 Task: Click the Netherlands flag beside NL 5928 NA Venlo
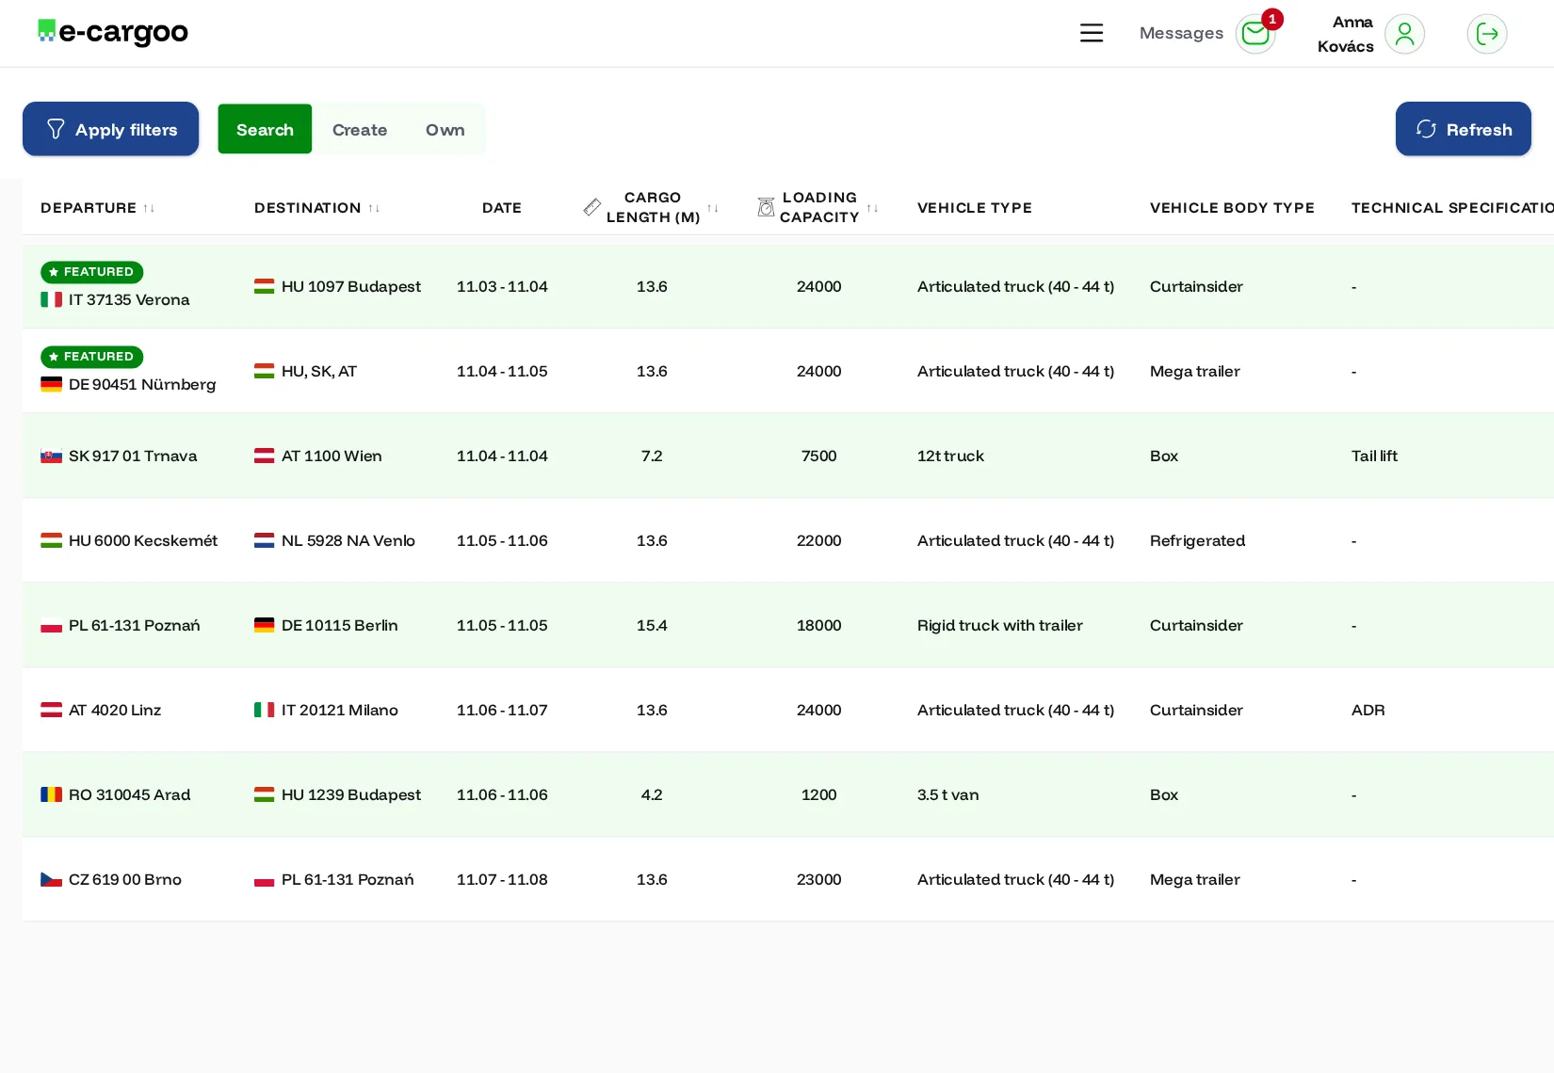(x=265, y=540)
